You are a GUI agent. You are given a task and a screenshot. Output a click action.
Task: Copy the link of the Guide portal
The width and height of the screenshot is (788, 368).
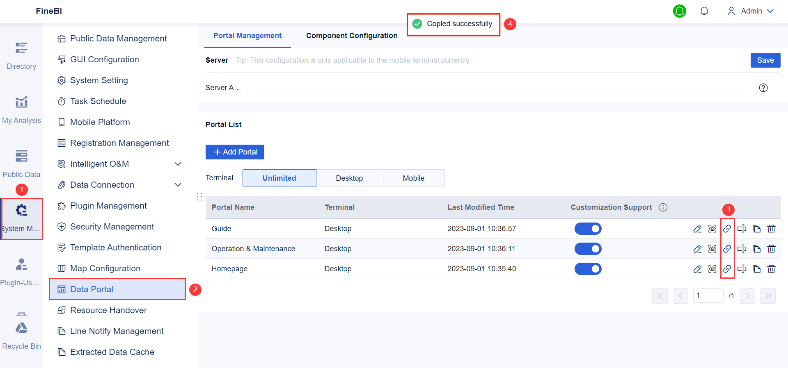pos(727,229)
